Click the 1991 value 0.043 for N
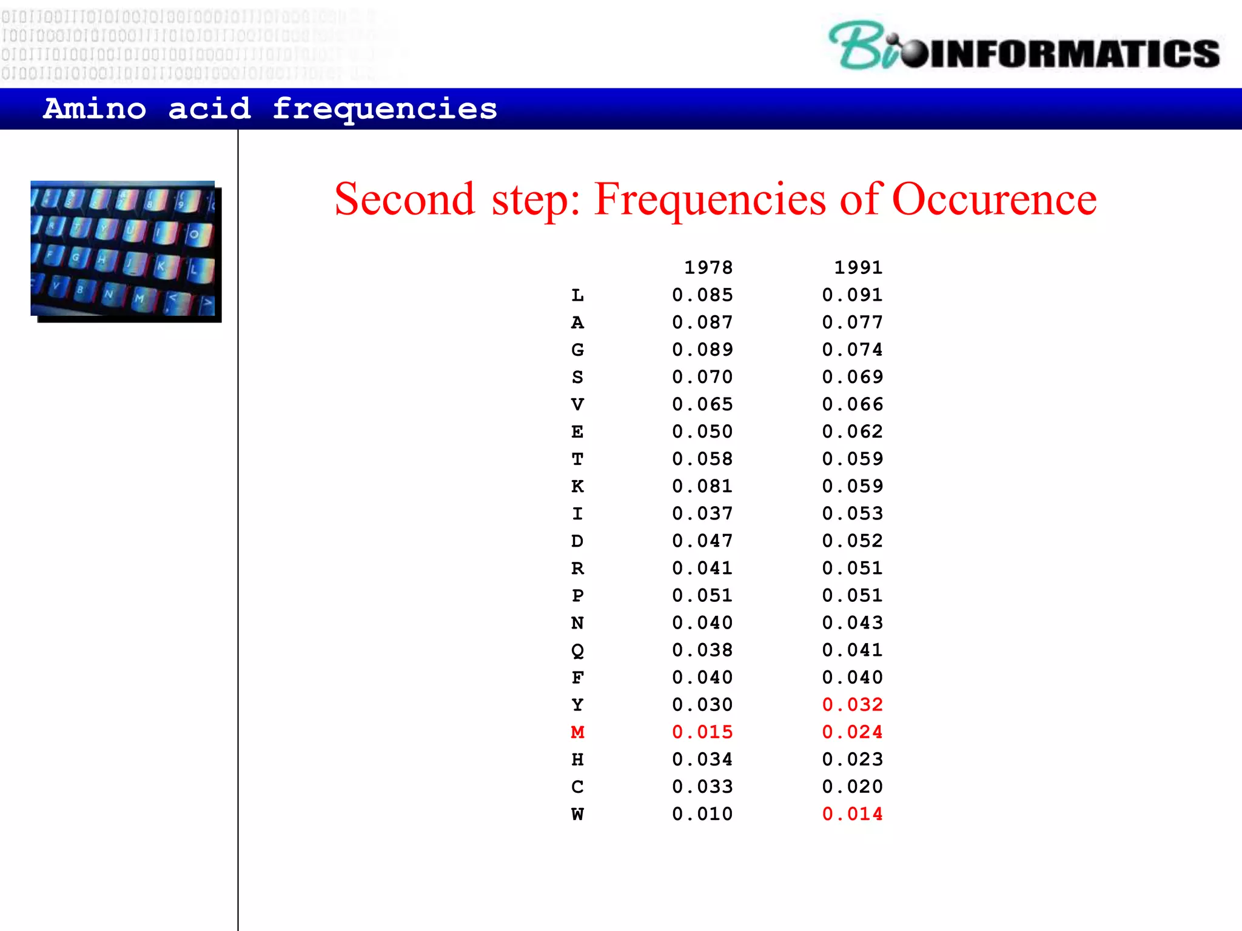Image resolution: width=1242 pixels, height=931 pixels. tap(852, 622)
